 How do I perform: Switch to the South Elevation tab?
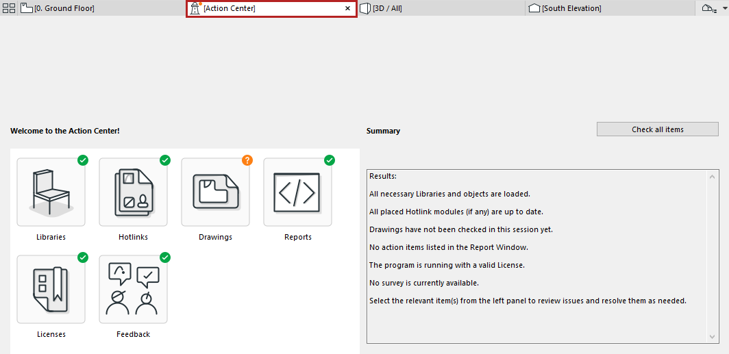tap(610, 8)
